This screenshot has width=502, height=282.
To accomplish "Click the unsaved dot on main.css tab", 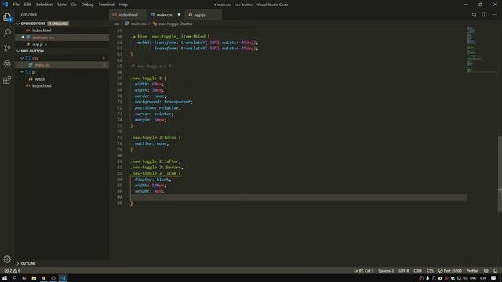I will click(179, 15).
